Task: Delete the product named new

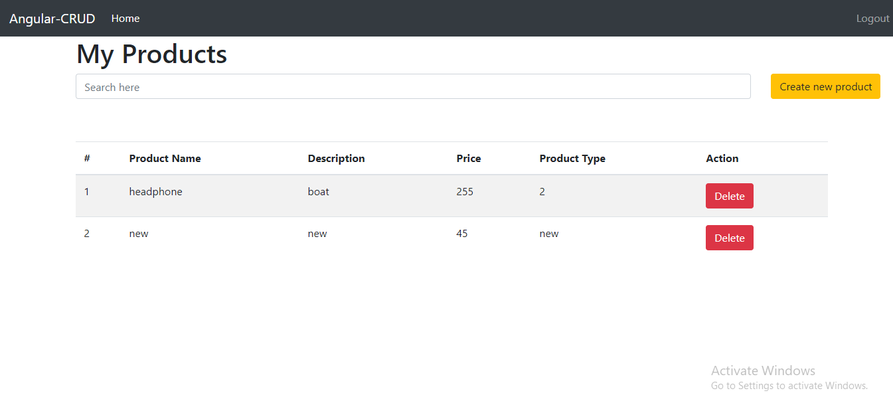Action: tap(729, 238)
